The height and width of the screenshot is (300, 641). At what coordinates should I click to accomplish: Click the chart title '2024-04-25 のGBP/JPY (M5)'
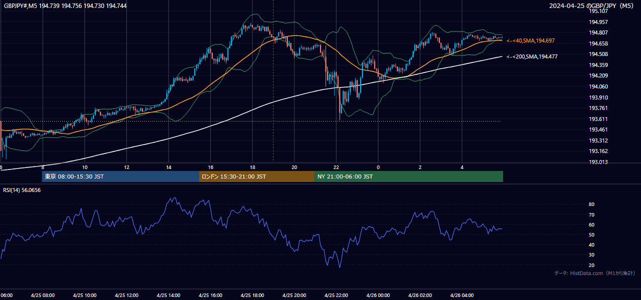point(592,5)
